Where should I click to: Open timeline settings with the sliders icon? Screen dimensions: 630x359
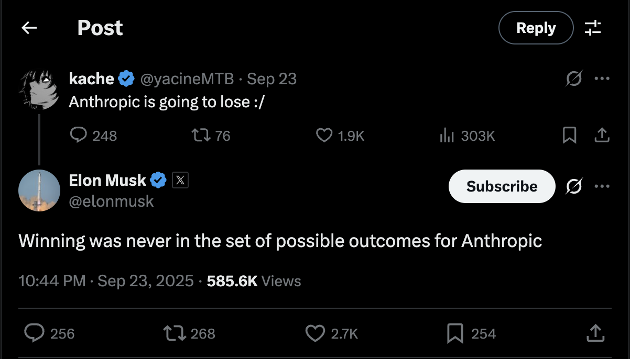pos(593,28)
